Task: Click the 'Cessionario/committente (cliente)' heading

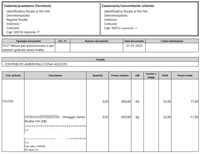Action: [x=128, y=6]
